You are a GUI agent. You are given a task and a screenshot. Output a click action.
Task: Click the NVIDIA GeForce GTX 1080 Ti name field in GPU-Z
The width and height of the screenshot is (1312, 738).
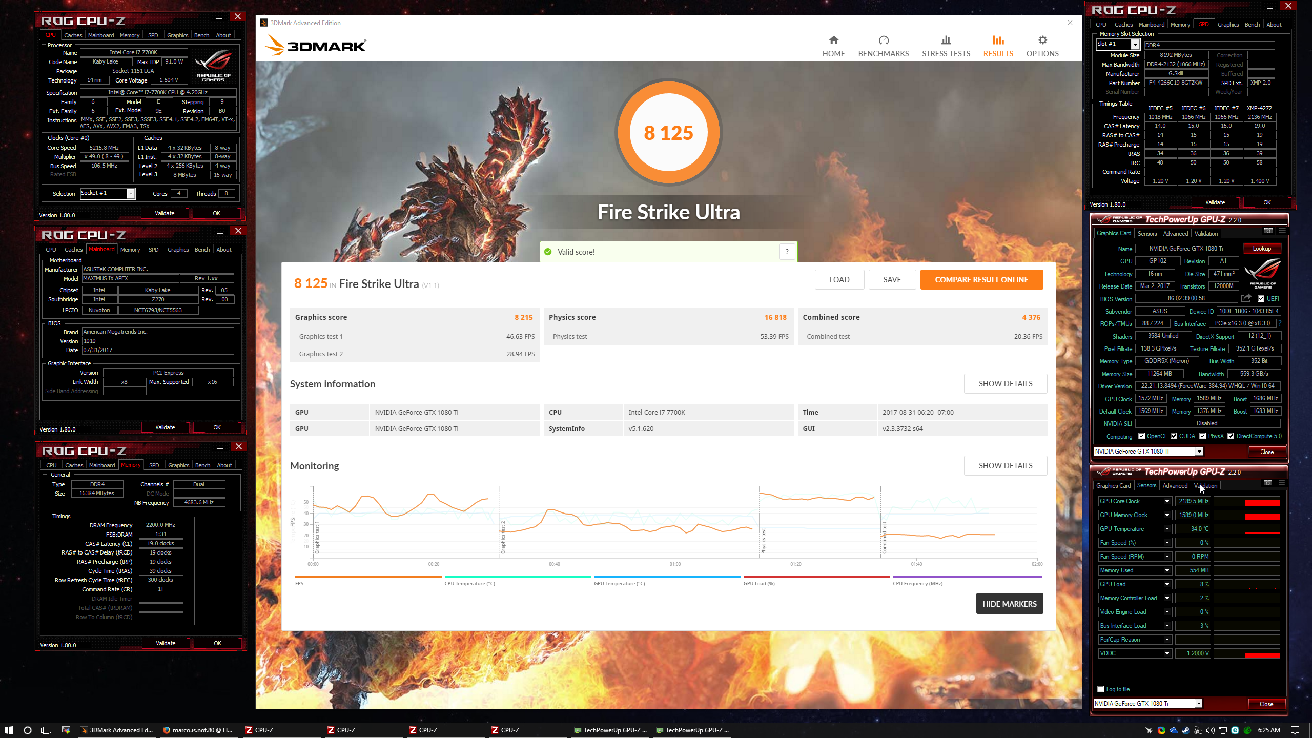click(1186, 249)
